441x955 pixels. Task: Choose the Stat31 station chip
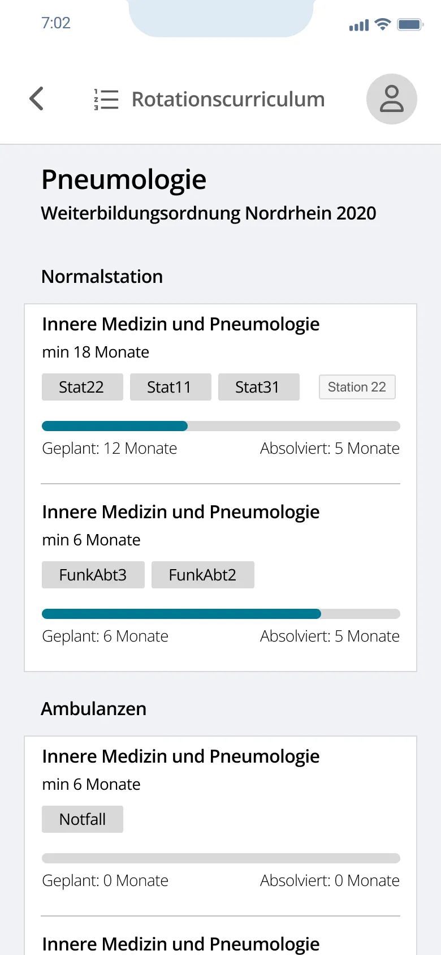tap(258, 387)
